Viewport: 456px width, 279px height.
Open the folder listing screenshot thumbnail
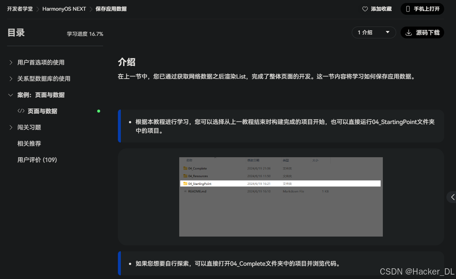tap(281, 197)
